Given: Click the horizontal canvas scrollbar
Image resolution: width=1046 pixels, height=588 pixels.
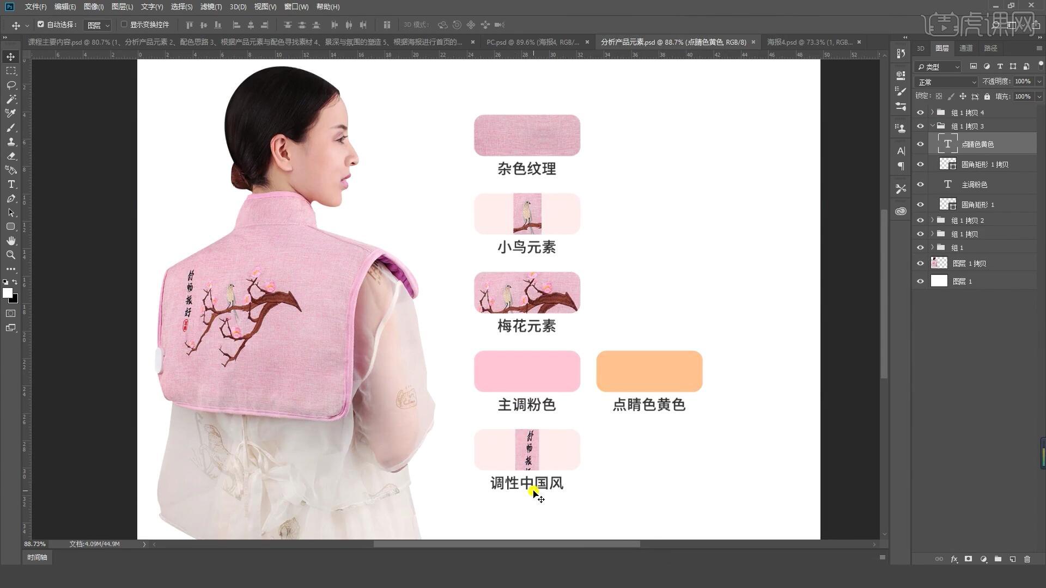Looking at the screenshot, I should (507, 544).
